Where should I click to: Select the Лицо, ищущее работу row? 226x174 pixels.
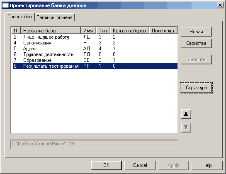point(95,37)
